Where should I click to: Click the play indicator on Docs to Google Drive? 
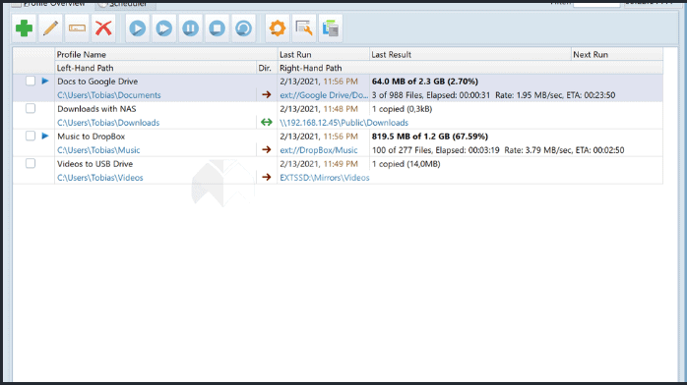(x=45, y=81)
